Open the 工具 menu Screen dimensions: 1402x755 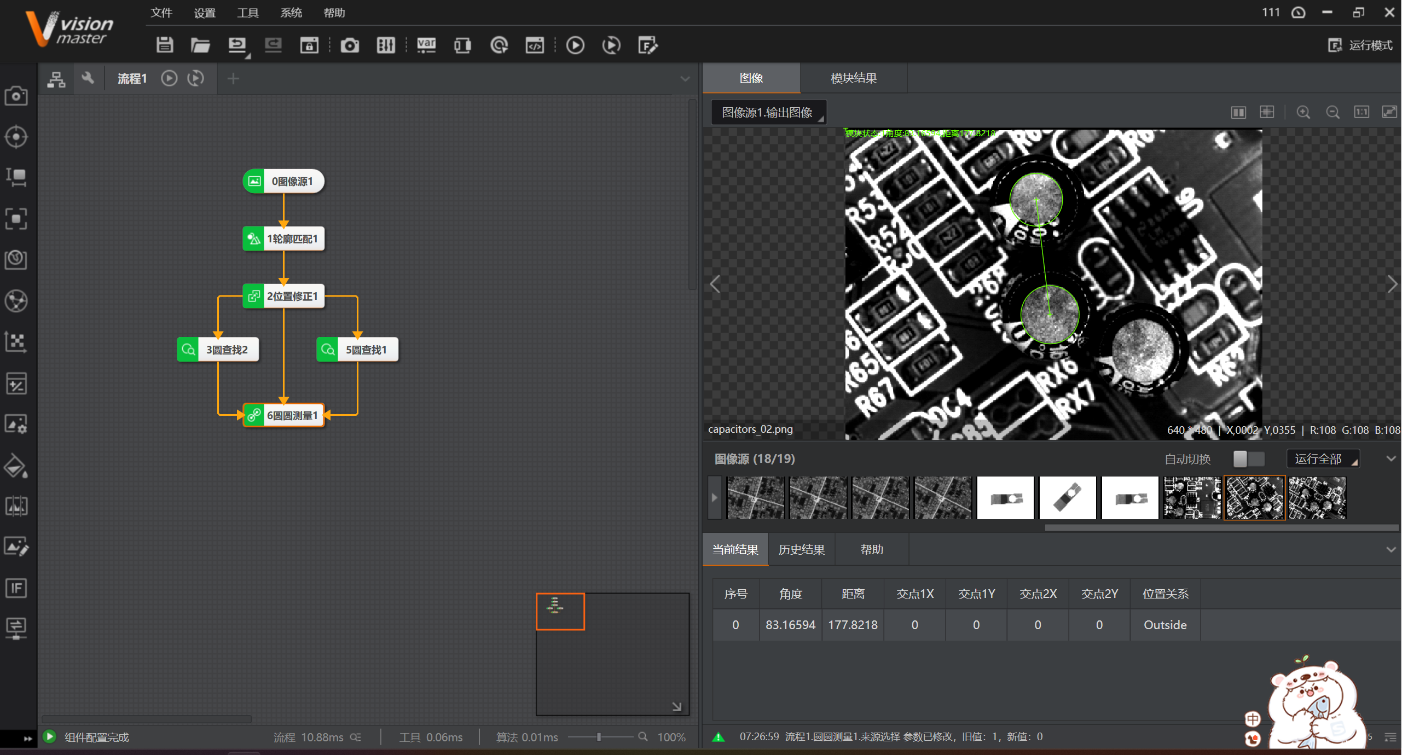pyautogui.click(x=247, y=13)
